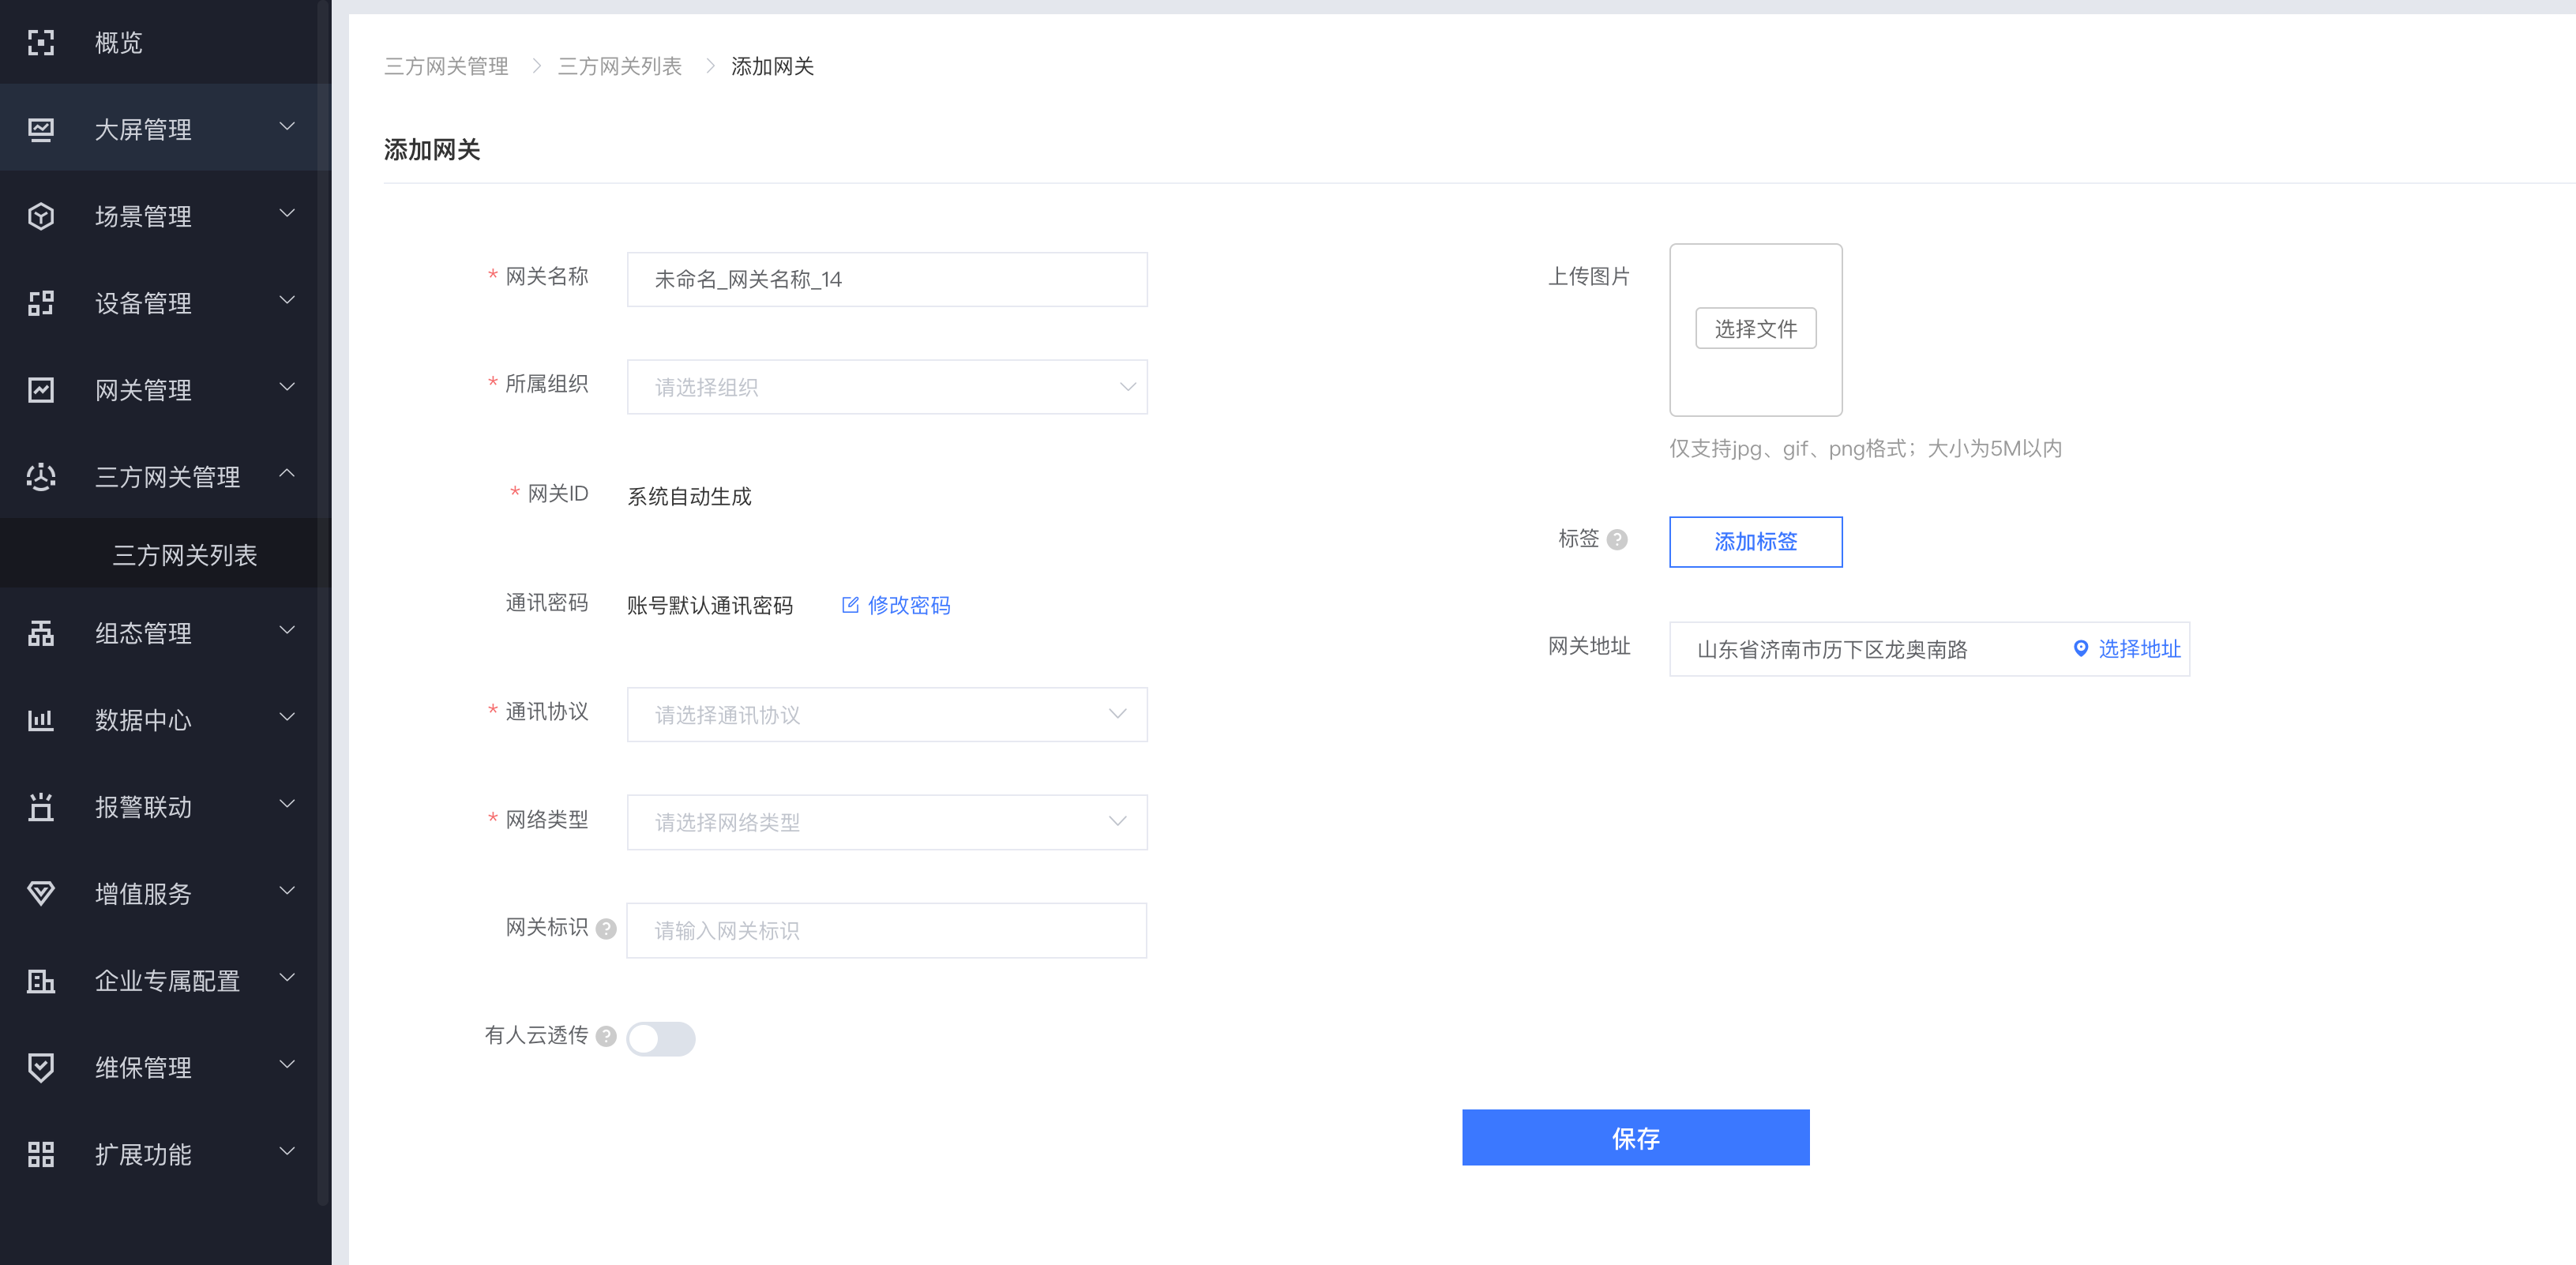Click the help icon next to 有人云透传
2576x1265 pixels.
coord(606,1036)
